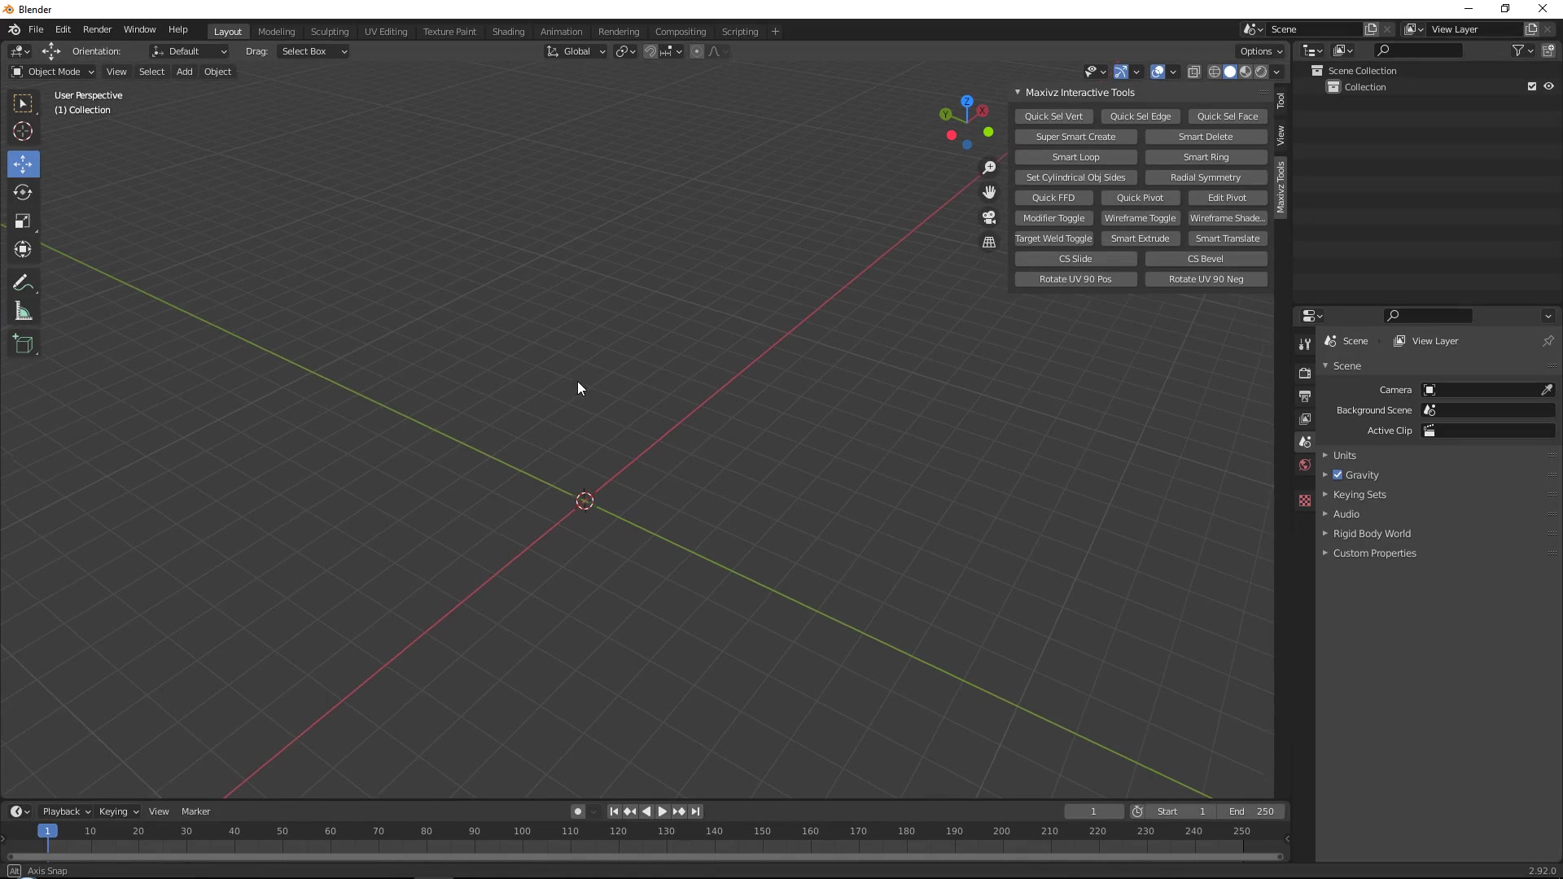Click current frame number field
The image size is (1563, 879).
(1093, 811)
